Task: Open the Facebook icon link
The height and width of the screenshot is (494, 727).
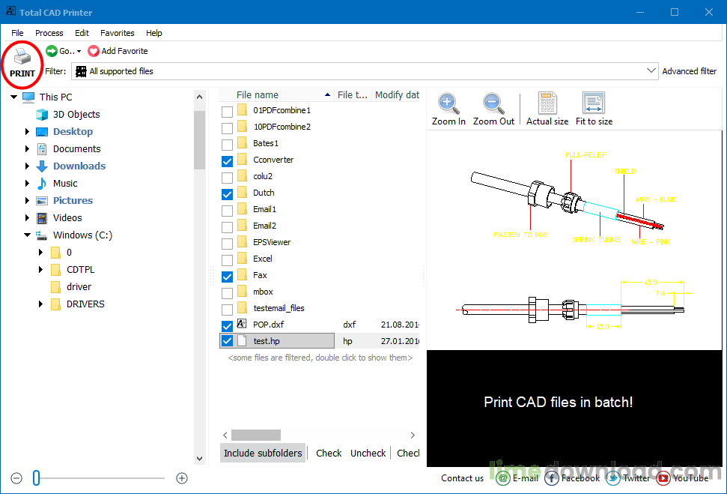Action: coord(552,478)
